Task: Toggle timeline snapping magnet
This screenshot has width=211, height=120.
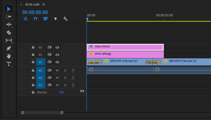Action: click(x=35, y=19)
